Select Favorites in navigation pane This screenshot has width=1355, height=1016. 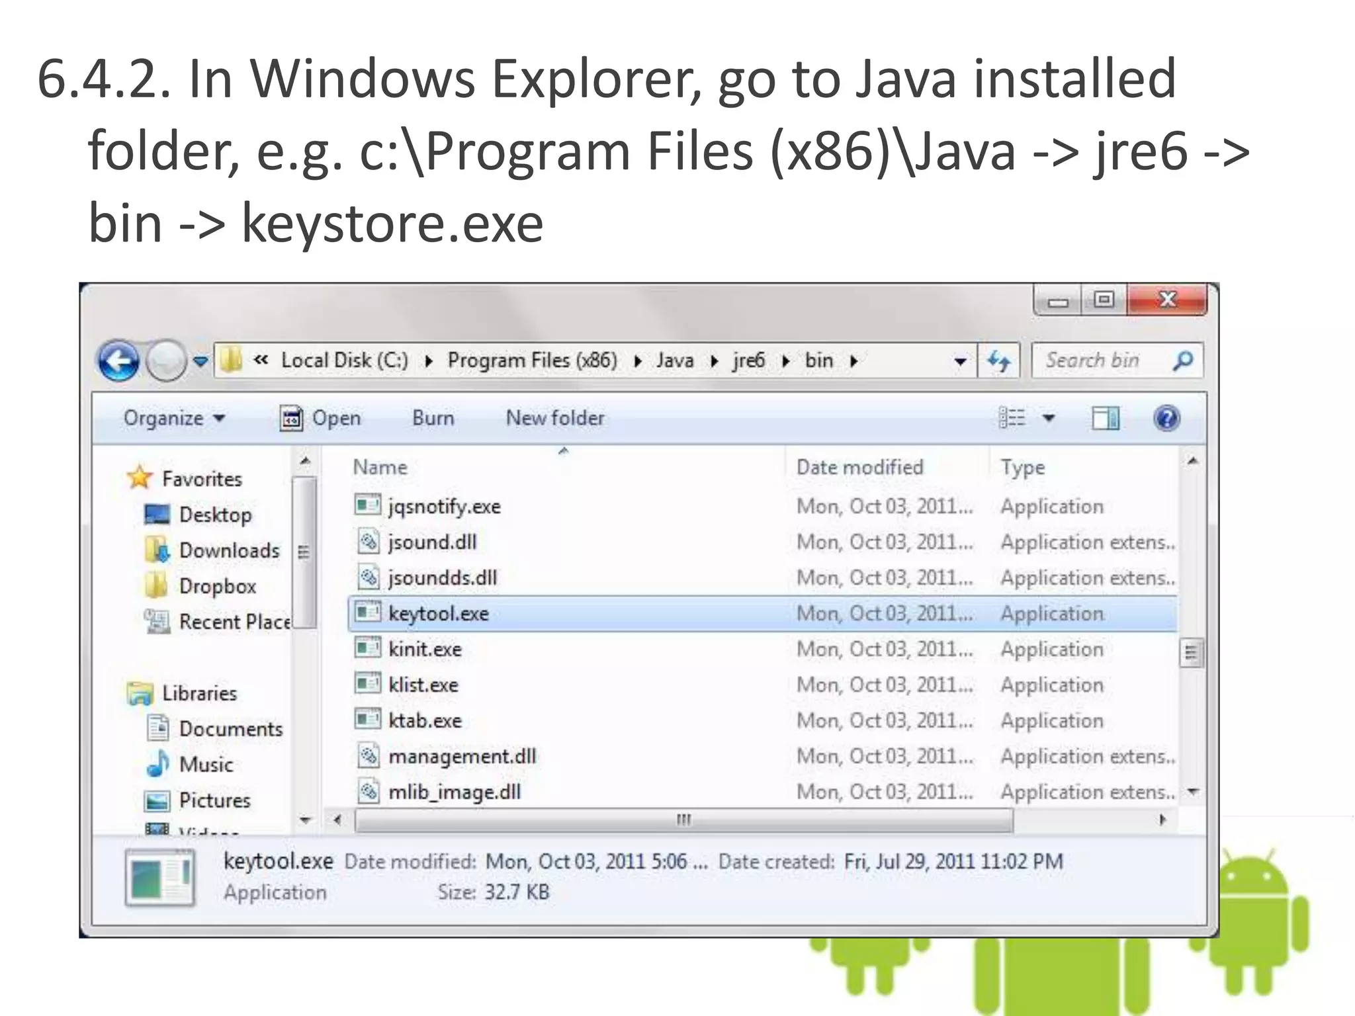click(202, 479)
